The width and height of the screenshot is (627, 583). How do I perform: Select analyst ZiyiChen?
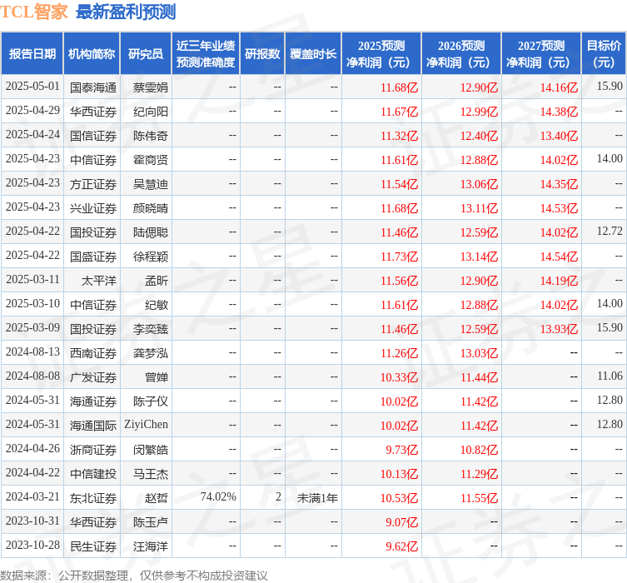click(146, 425)
